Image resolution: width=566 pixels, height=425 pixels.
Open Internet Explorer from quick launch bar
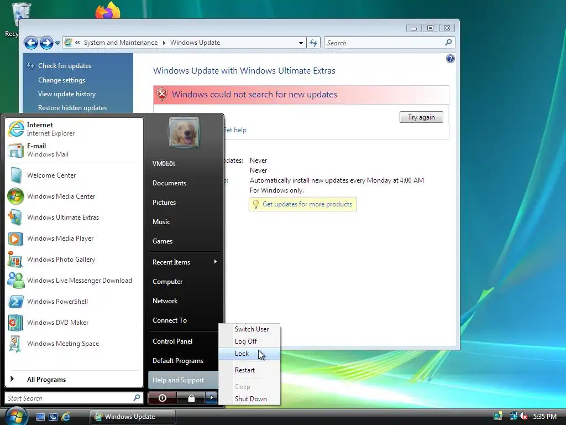pos(66,417)
